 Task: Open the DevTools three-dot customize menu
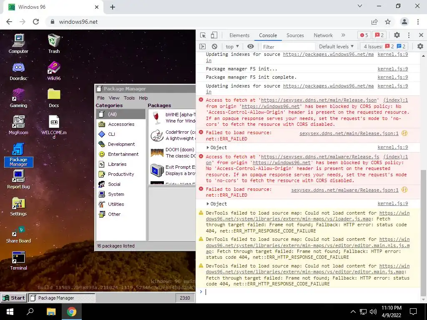409,35
